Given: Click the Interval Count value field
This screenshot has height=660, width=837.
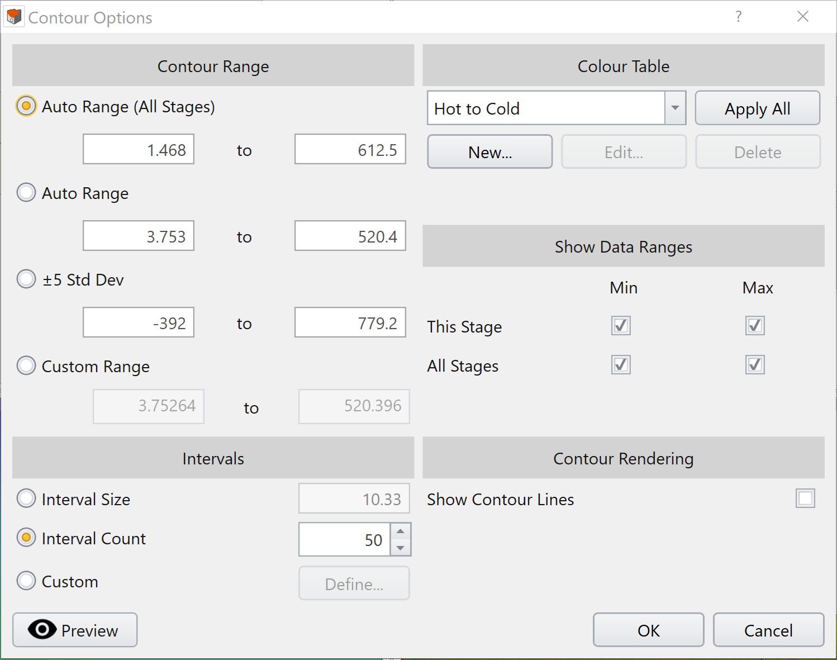Looking at the screenshot, I should click(x=345, y=540).
